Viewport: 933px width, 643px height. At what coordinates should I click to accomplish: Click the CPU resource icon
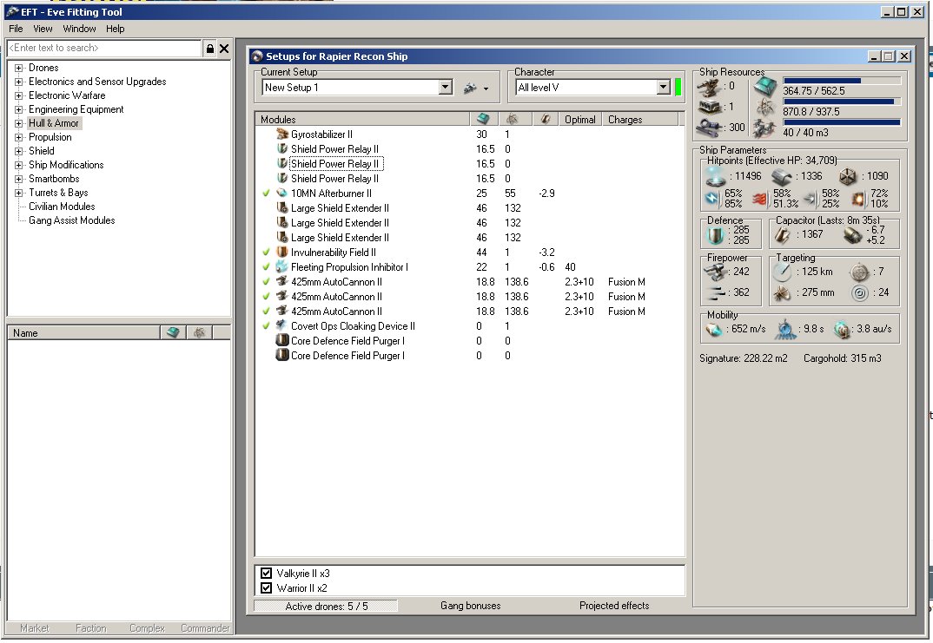click(x=765, y=88)
